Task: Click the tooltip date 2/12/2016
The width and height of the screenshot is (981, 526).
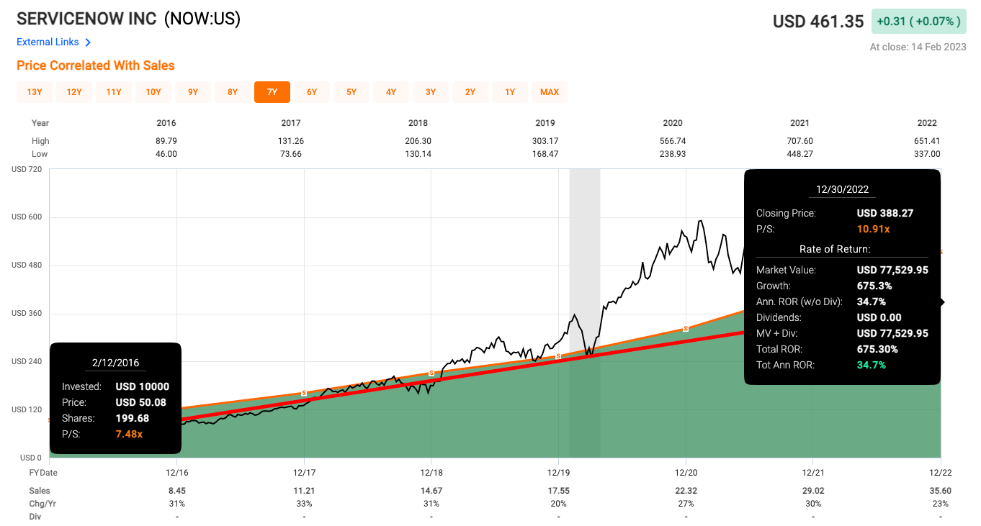Action: (x=115, y=363)
